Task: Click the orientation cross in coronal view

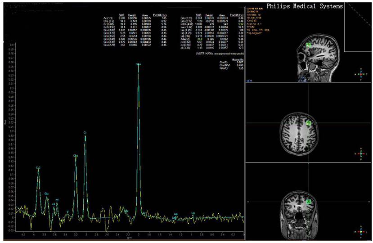Action: coord(361,231)
